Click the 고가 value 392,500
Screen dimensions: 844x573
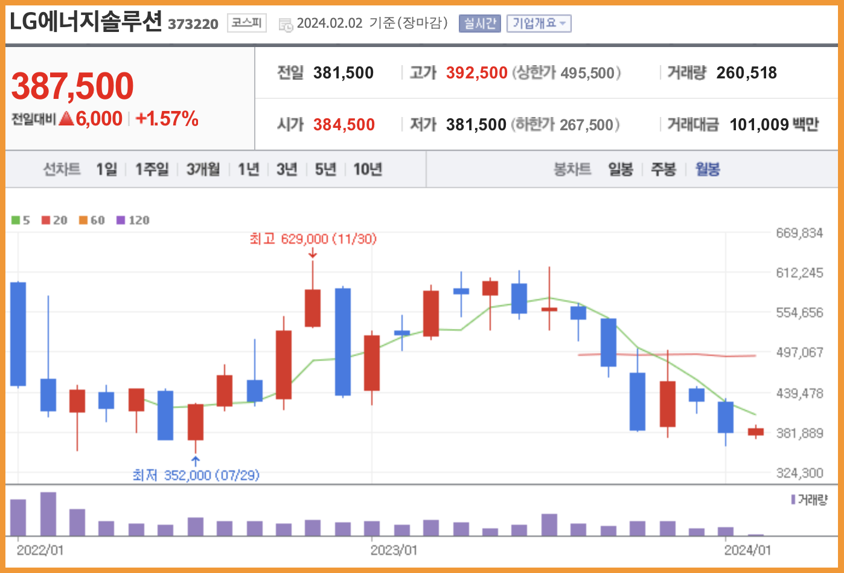tap(476, 73)
